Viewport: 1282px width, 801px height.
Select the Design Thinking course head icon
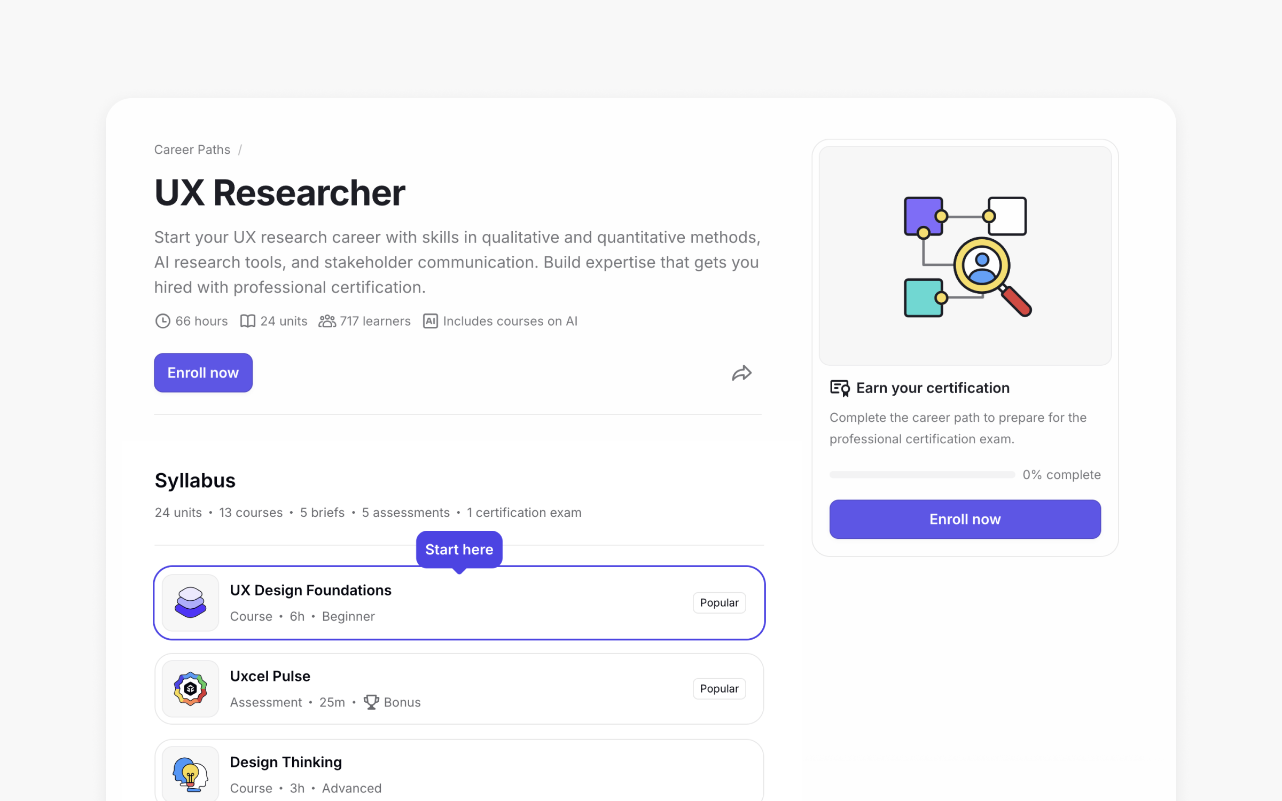click(190, 773)
